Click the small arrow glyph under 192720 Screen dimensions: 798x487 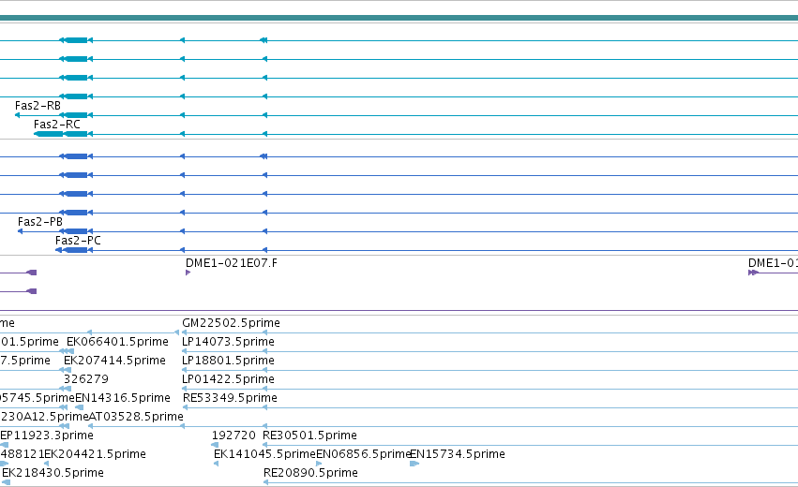(x=214, y=445)
